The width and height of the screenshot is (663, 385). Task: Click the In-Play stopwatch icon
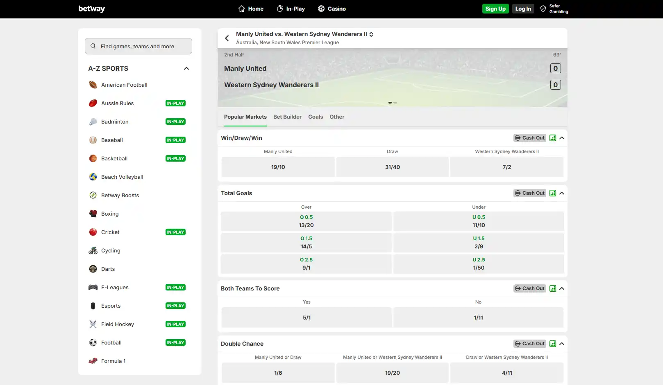280,9
